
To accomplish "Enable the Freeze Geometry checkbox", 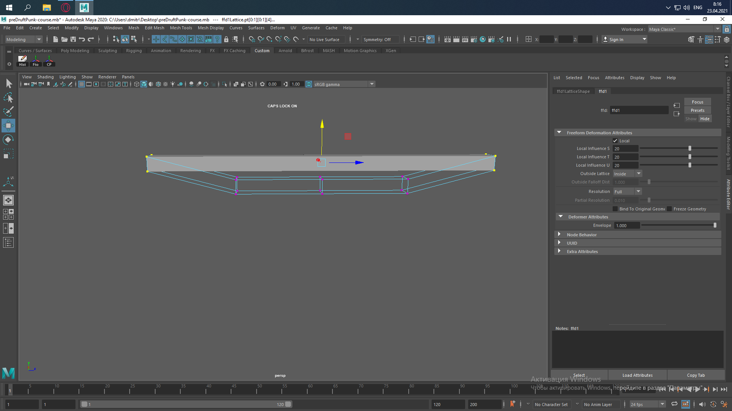I will pyautogui.click(x=669, y=209).
